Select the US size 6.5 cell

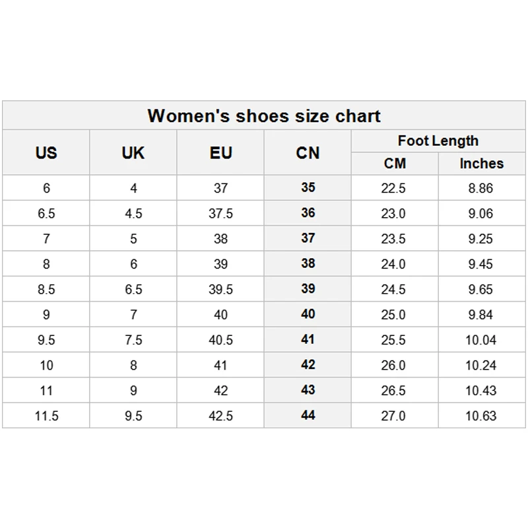pos(46,214)
